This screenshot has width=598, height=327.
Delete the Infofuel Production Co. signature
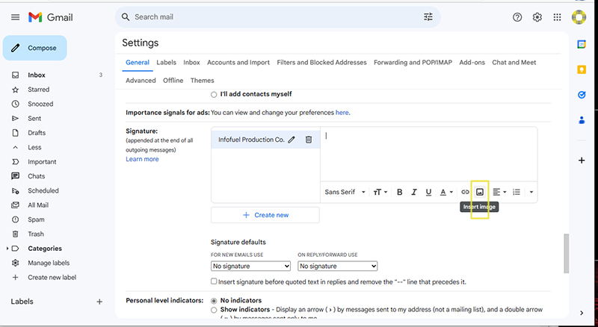(x=309, y=140)
